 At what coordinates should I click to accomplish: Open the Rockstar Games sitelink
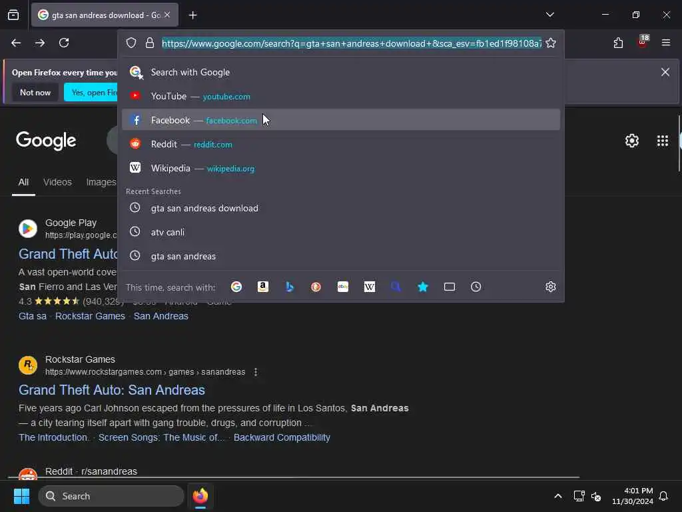tap(90, 316)
